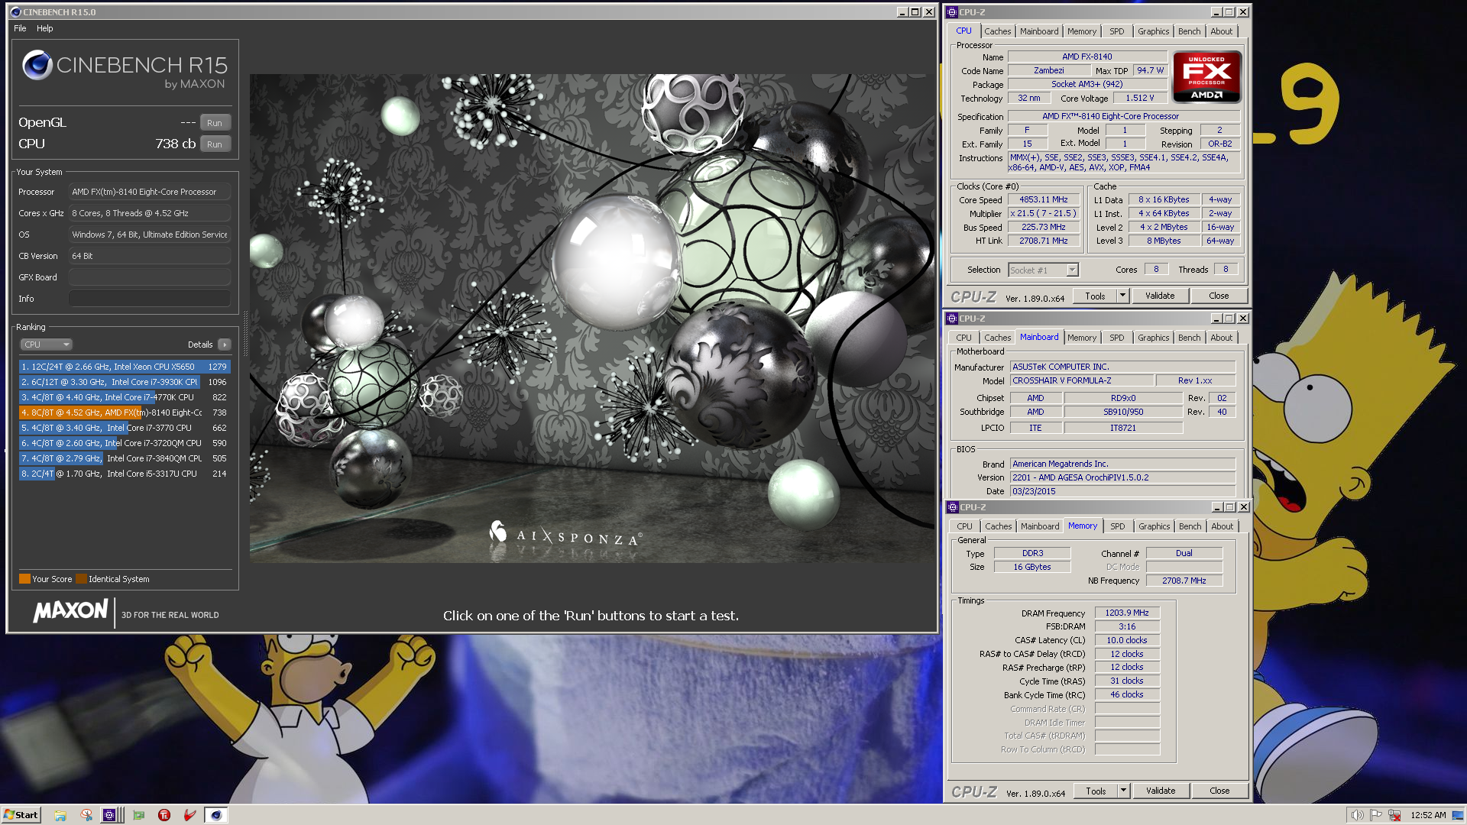Open the CPU ranking type dropdown
The width and height of the screenshot is (1467, 825).
pos(46,345)
